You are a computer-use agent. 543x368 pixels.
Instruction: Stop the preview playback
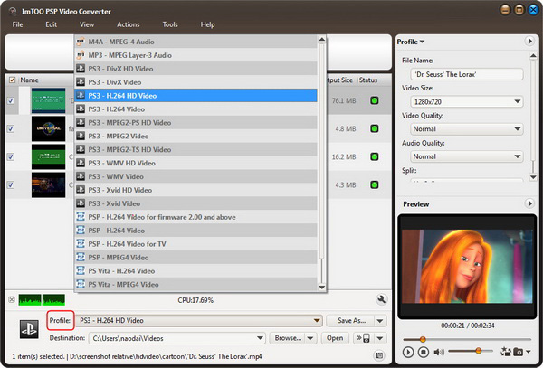coord(424,352)
